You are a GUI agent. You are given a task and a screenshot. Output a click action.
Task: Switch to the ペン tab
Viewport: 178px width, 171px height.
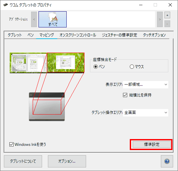pos(30,35)
